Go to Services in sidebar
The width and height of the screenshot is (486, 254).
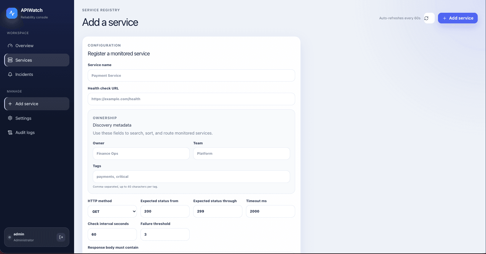click(x=37, y=60)
